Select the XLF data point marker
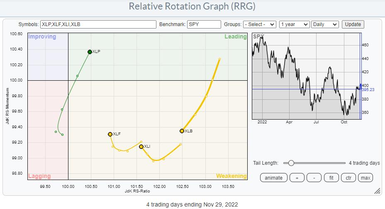The height and width of the screenshot is (209, 385). 110,134
